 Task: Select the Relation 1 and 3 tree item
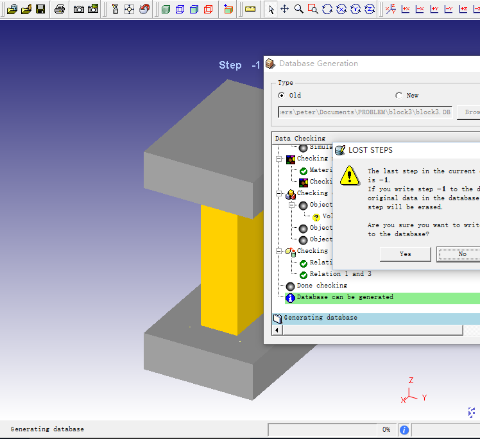340,274
